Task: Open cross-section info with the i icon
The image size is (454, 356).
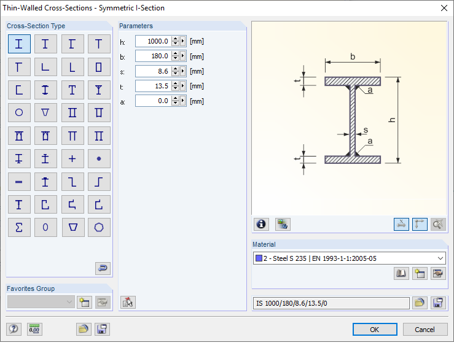Action: click(x=261, y=224)
